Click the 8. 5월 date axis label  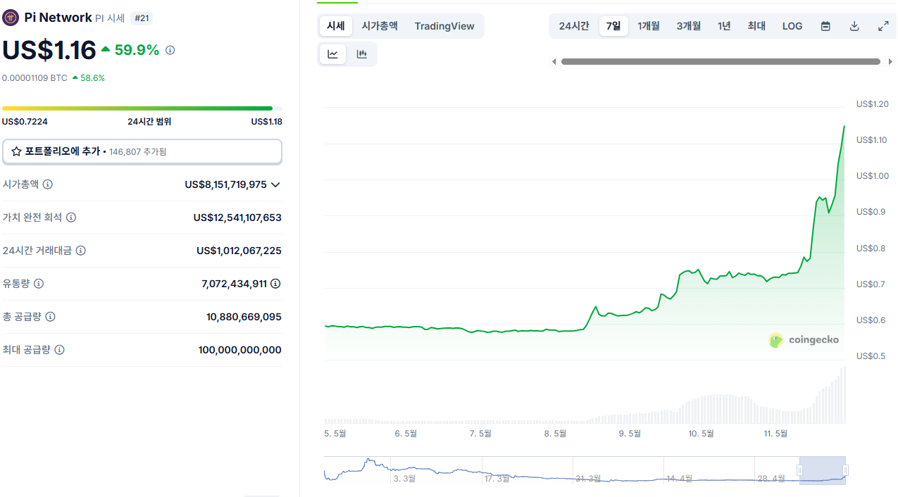[x=555, y=434]
